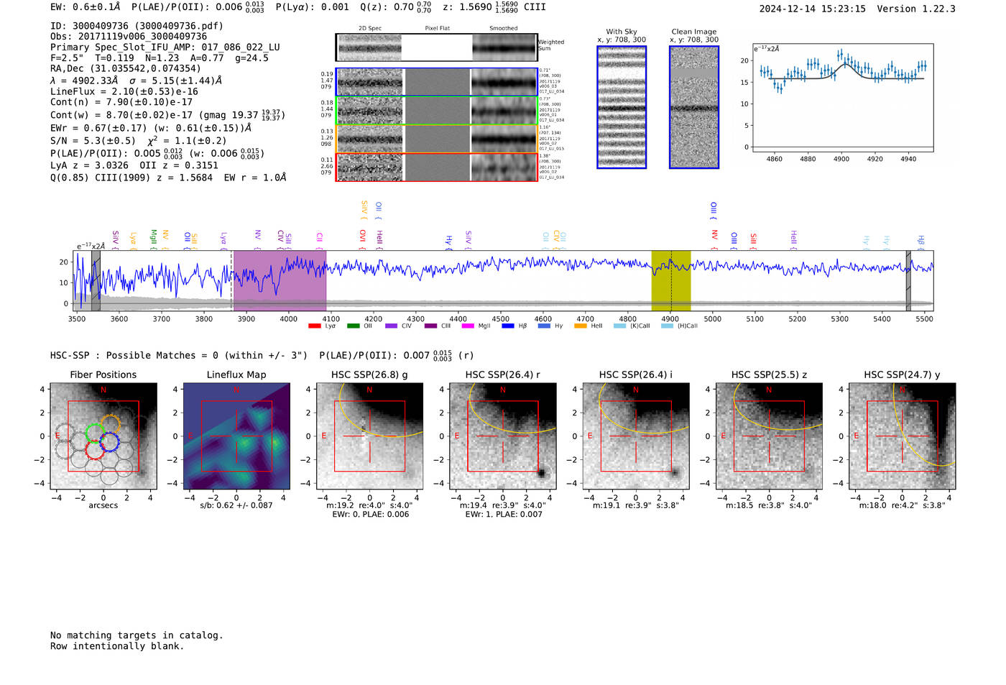This screenshot has width=1006, height=685.
Task: Click the Hβ blue legend swatch
Action: tap(508, 326)
